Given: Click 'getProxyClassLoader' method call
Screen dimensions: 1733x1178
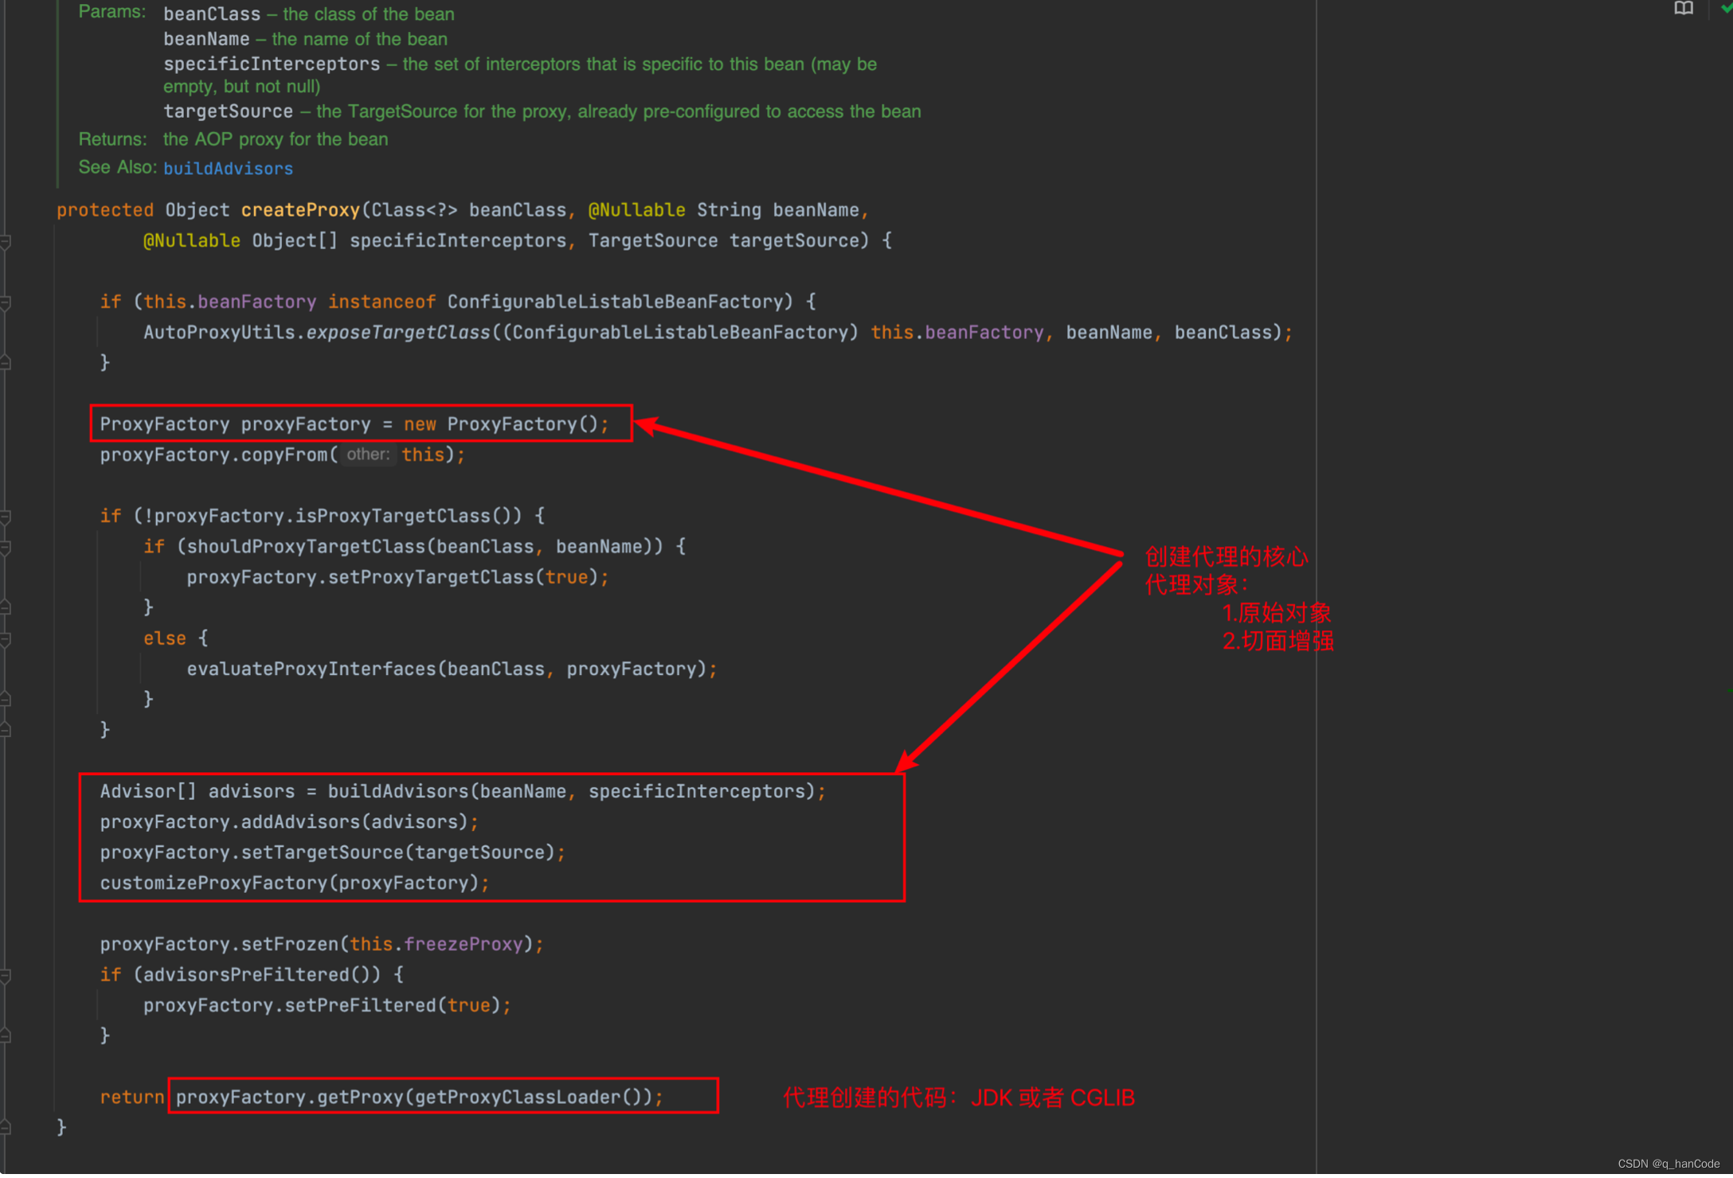Looking at the screenshot, I should point(518,1097).
